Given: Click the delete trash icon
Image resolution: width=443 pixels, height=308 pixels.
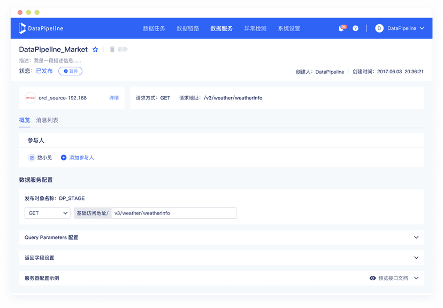Looking at the screenshot, I should [x=112, y=50].
